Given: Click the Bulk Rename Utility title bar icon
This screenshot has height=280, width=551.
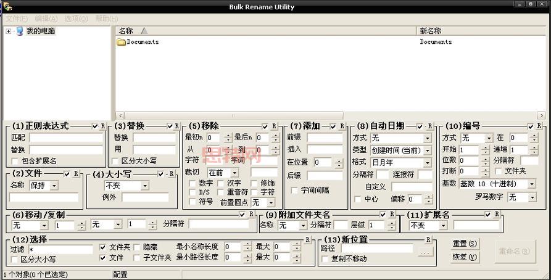Looking at the screenshot, I should [7, 6].
